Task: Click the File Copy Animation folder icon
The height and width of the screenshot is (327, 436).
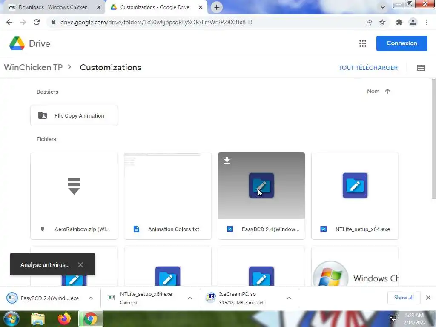Action: click(43, 115)
